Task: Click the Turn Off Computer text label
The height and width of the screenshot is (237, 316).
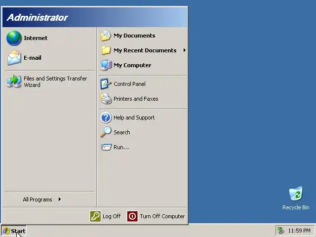Action: pos(162,216)
